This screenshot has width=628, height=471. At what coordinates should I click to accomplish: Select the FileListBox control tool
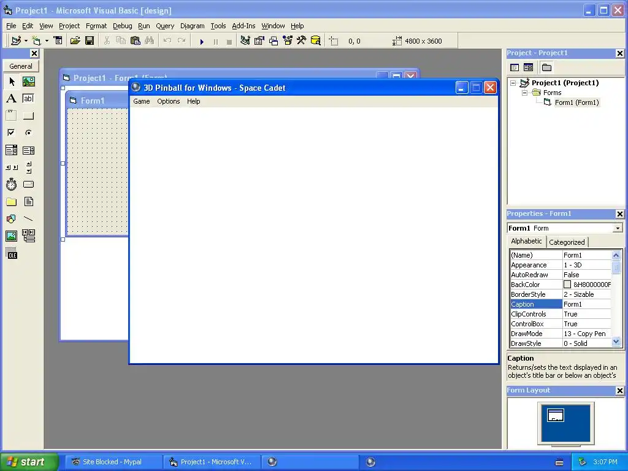coord(28,201)
